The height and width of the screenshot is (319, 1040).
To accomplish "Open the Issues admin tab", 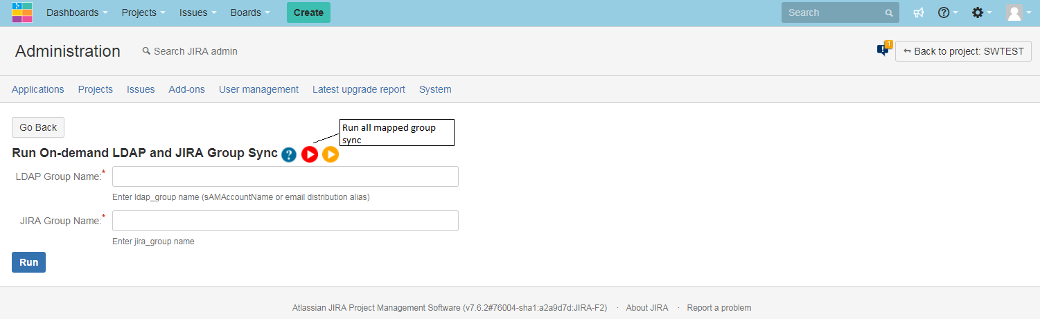I will click(141, 89).
